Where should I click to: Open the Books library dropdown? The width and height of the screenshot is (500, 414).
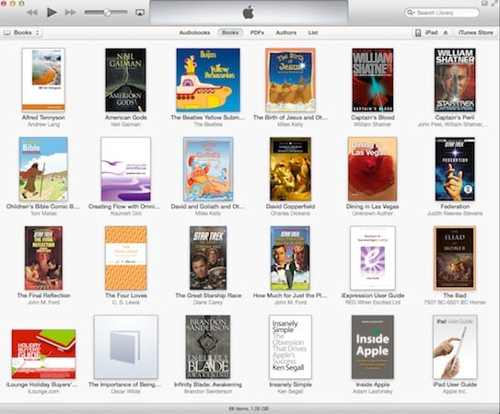pyautogui.click(x=22, y=32)
